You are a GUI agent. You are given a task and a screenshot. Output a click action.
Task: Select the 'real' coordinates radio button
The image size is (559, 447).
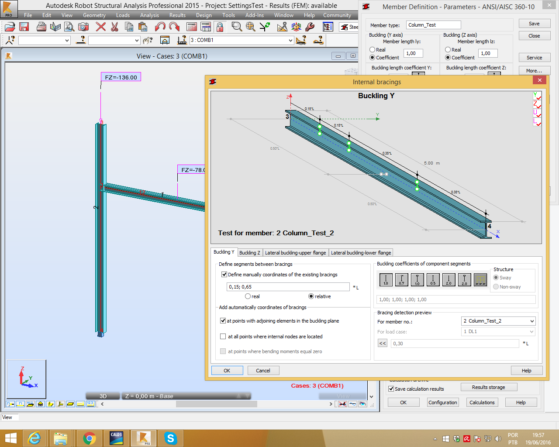(x=248, y=296)
